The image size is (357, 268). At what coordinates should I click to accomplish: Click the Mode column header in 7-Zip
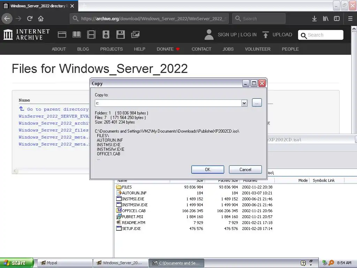[x=292, y=180]
